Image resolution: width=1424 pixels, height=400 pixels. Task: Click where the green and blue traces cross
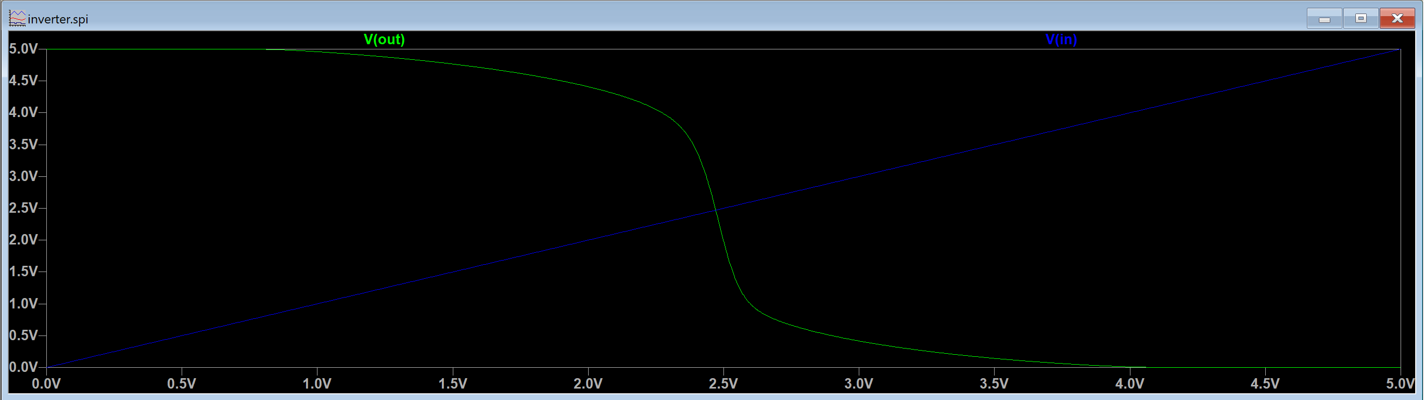coord(716,210)
